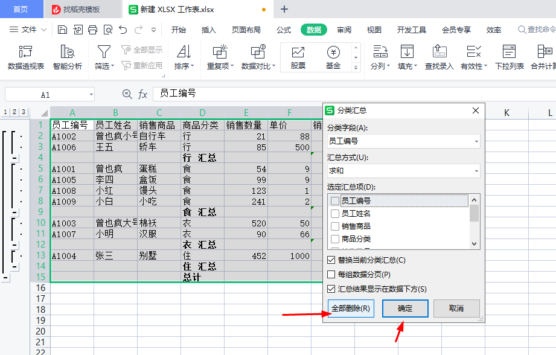Close the 分类汇总 dialog
Image resolution: width=556 pixels, height=355 pixels.
(476, 110)
